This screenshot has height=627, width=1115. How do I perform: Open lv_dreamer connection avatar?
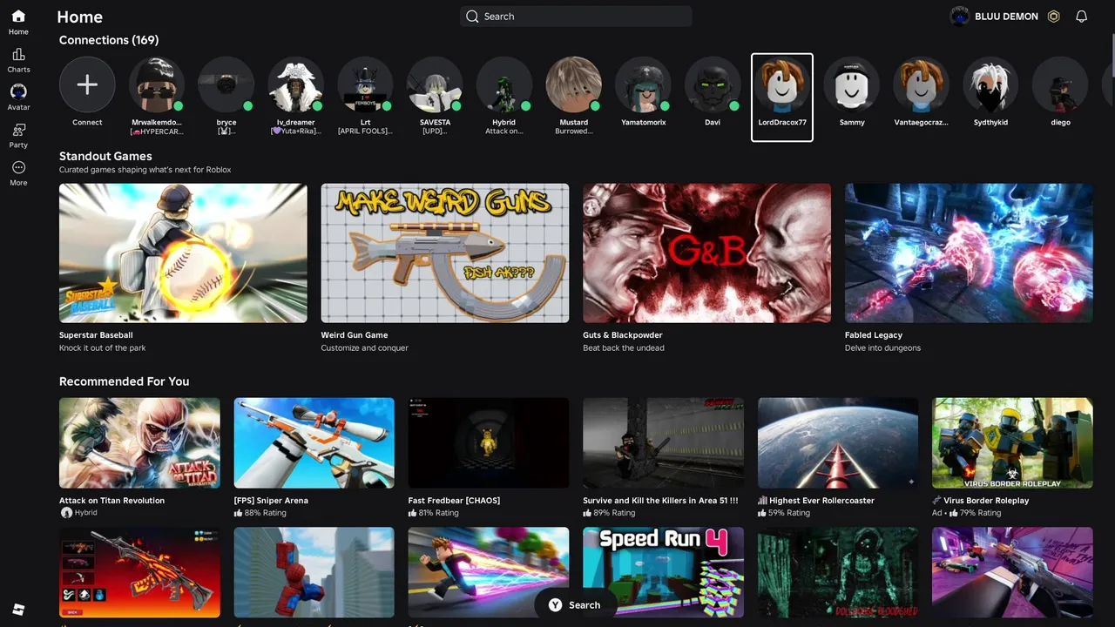pos(295,84)
